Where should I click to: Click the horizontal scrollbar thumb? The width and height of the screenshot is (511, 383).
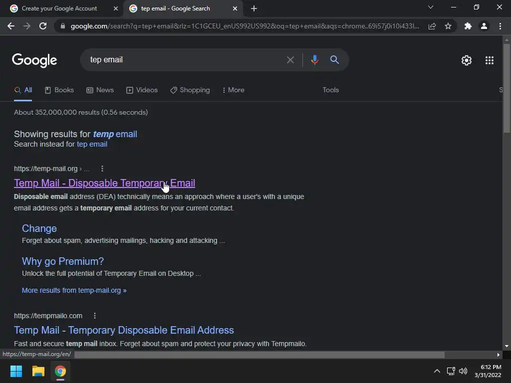(259, 355)
